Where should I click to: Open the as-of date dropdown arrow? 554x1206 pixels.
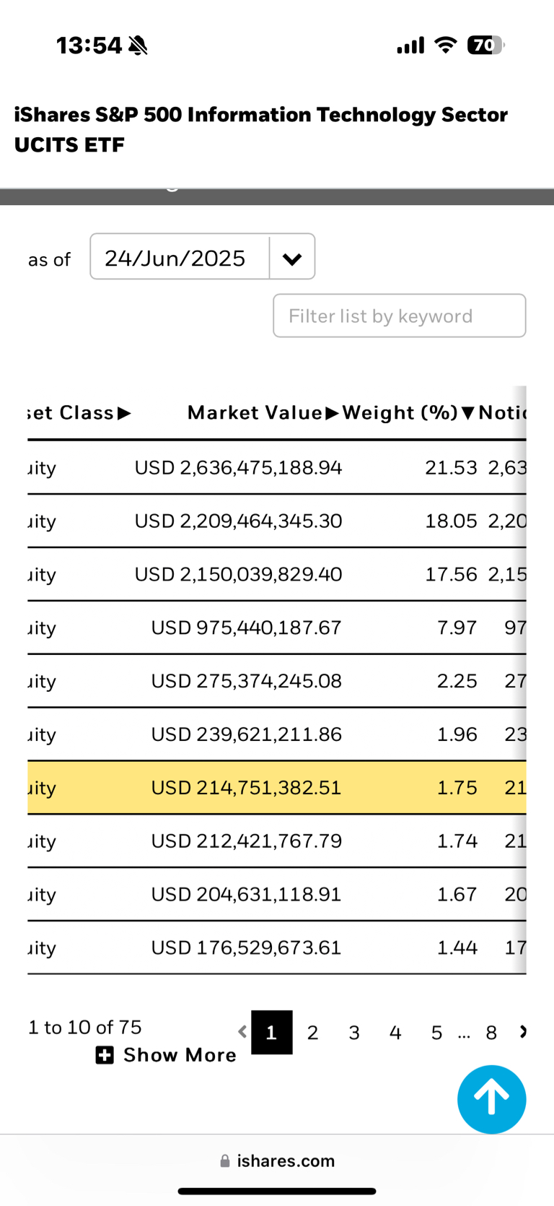pyautogui.click(x=292, y=258)
